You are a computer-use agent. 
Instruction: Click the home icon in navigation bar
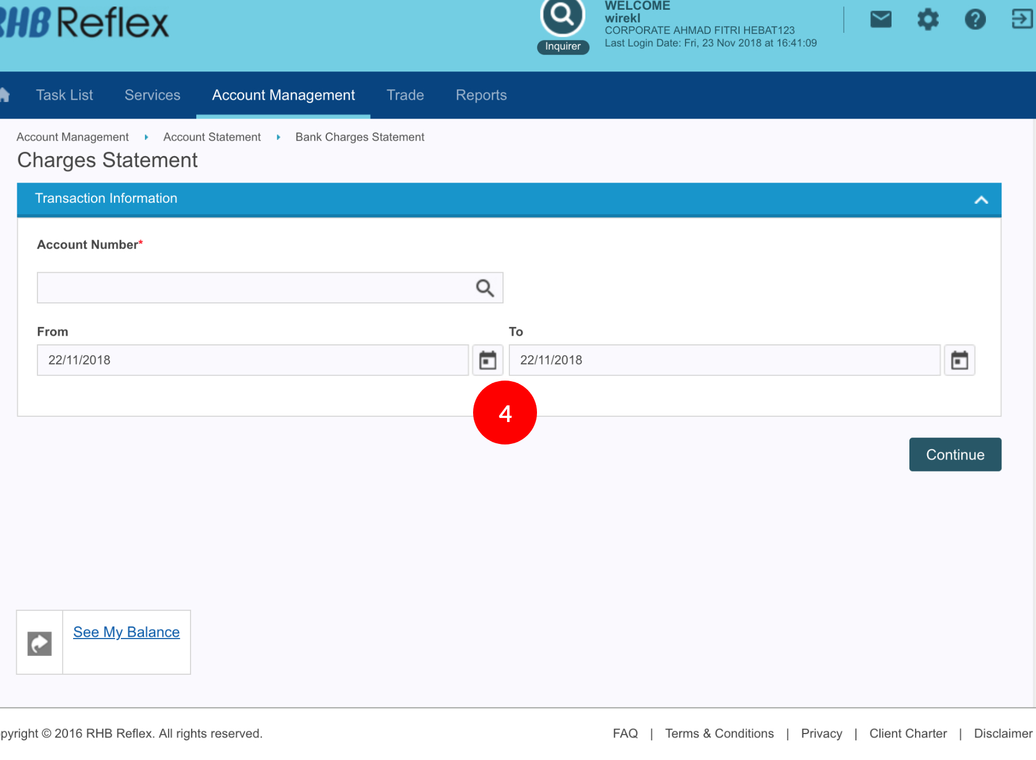point(5,95)
